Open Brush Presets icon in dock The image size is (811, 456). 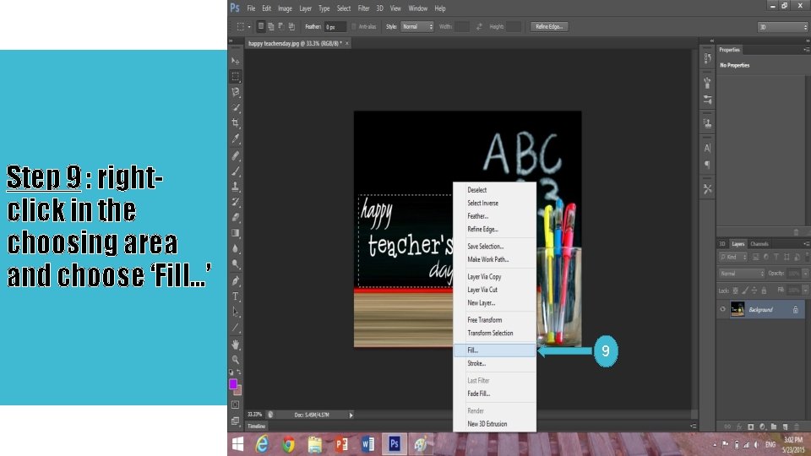click(x=708, y=100)
